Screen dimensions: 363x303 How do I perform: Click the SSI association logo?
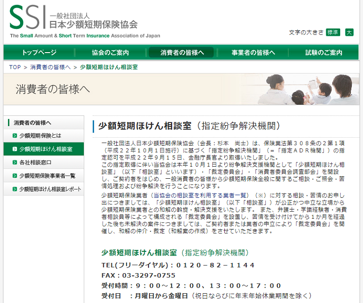point(85,21)
